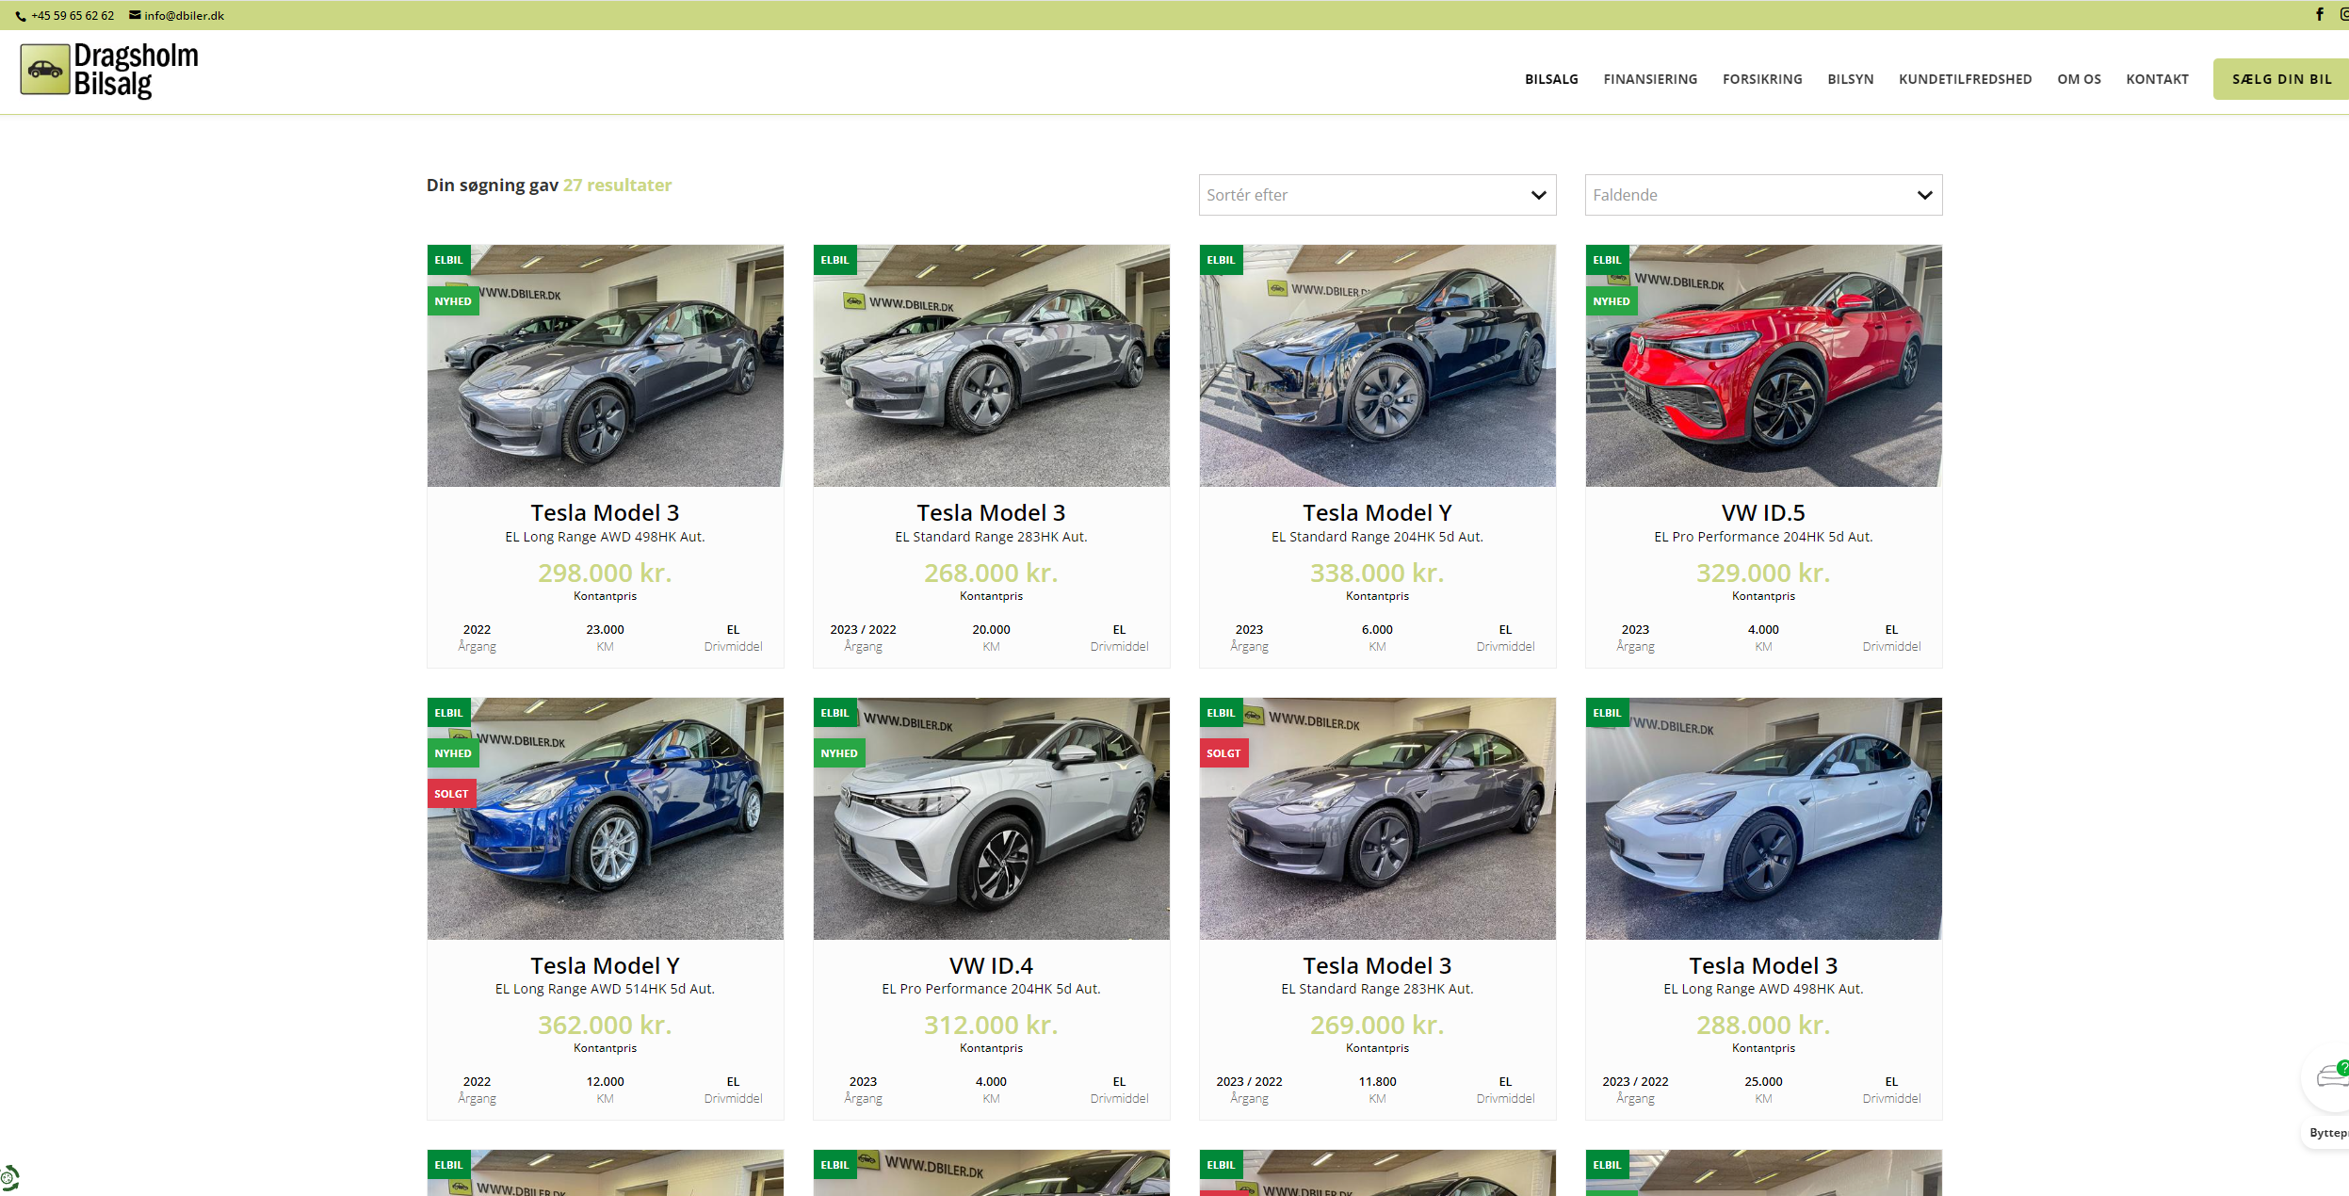This screenshot has height=1196, width=2349.
Task: Open red VW ID.5 photo
Action: tap(1763, 365)
